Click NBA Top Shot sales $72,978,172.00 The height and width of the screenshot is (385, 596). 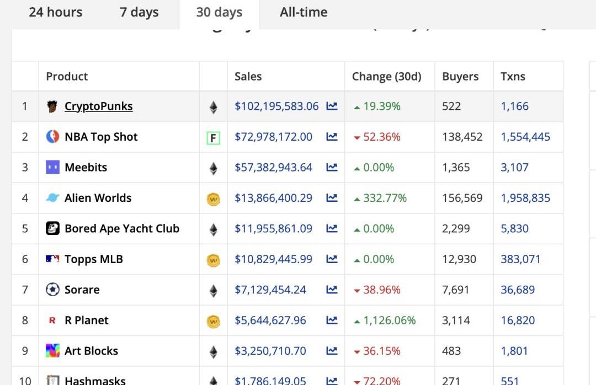pos(273,136)
